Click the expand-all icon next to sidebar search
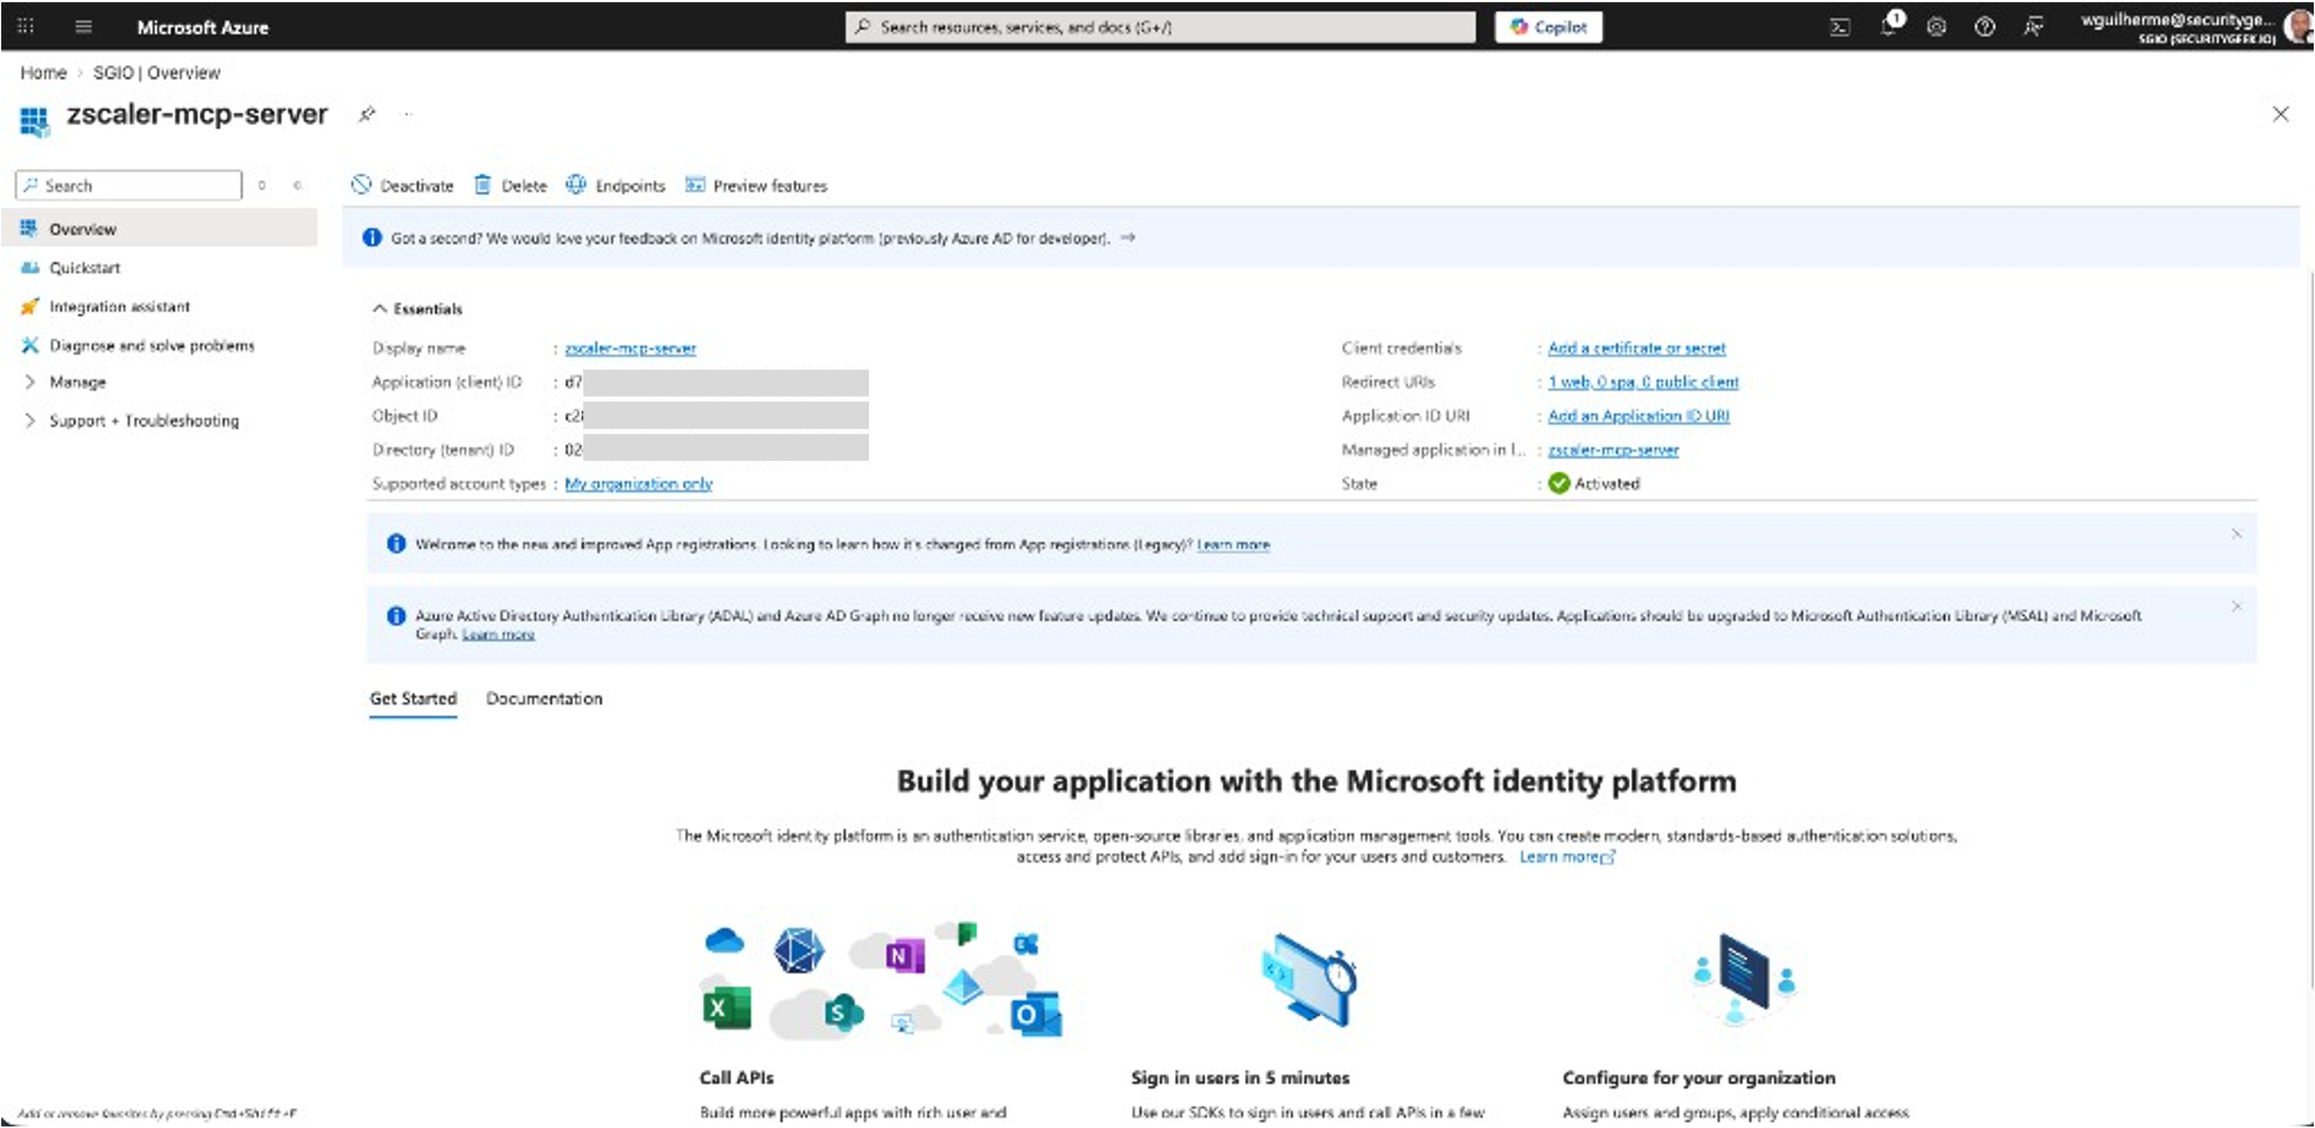 pyautogui.click(x=261, y=185)
